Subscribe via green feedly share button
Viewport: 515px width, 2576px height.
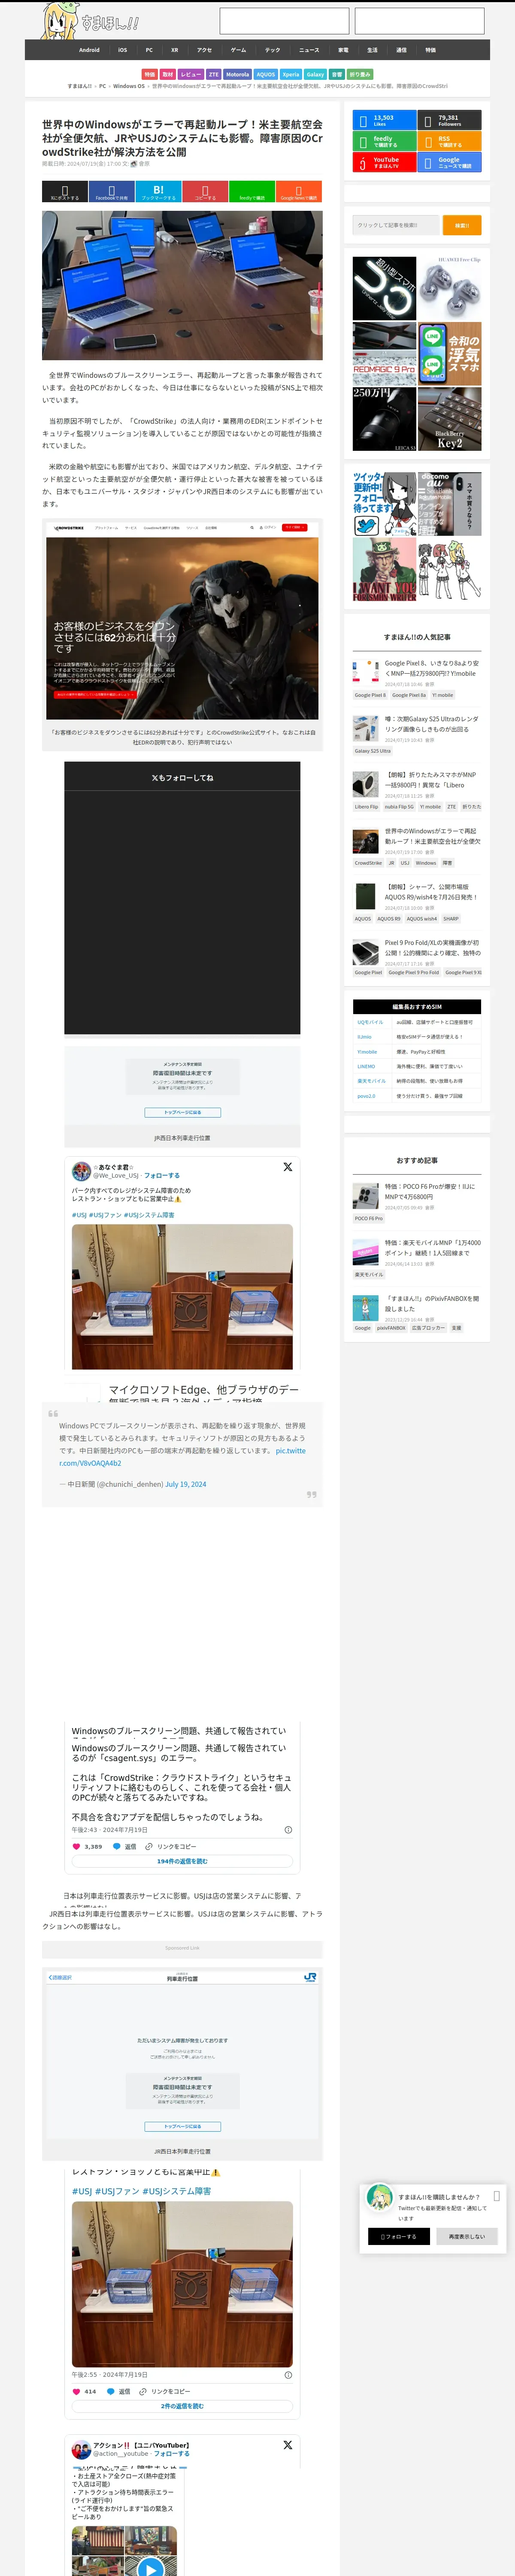pyautogui.click(x=252, y=192)
